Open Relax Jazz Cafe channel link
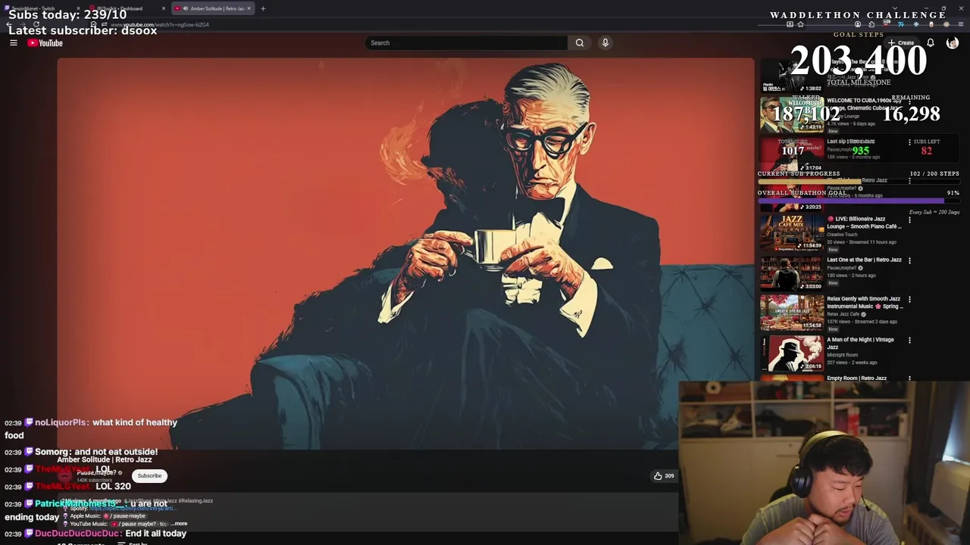The width and height of the screenshot is (970, 545). coord(843,314)
